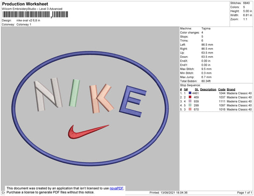Click the novaPDF hyperlink
254x196 pixels.
coord(116,188)
